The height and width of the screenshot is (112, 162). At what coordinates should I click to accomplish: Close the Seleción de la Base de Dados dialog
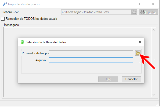click(x=140, y=42)
